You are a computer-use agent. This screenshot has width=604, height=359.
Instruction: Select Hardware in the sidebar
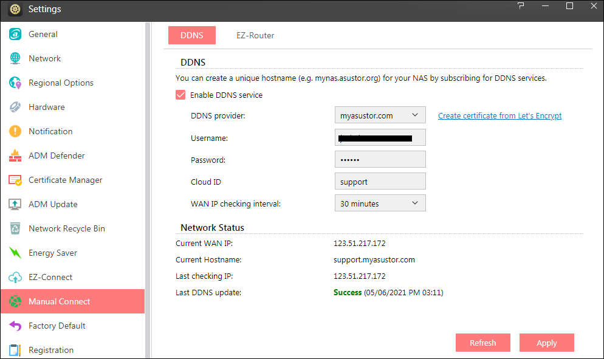(x=72, y=107)
